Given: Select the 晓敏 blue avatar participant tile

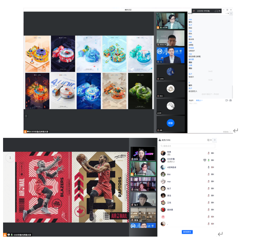Looking at the screenshot, I should click(x=170, y=123).
